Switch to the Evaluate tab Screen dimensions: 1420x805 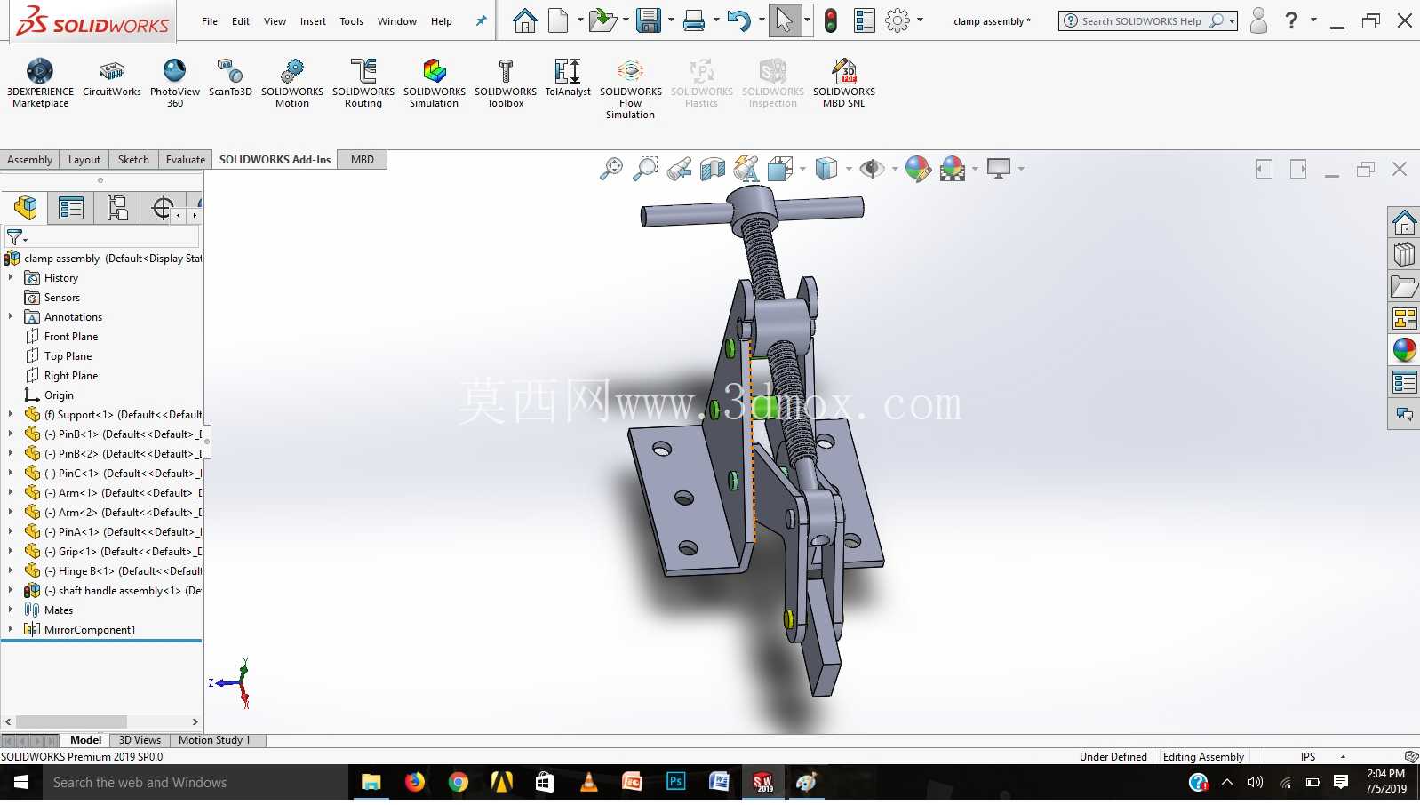tap(185, 160)
